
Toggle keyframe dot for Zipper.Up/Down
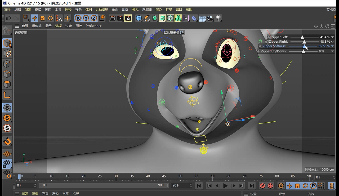click(x=259, y=51)
